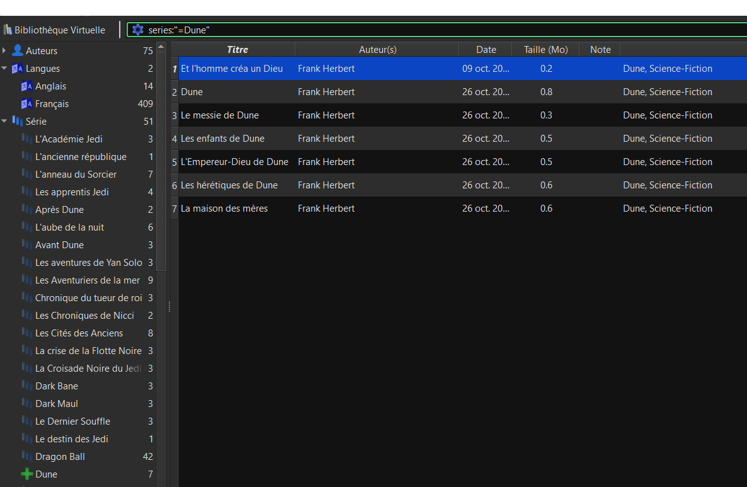Select the Avant Dune series
This screenshot has height=487, width=747.
[x=59, y=245]
